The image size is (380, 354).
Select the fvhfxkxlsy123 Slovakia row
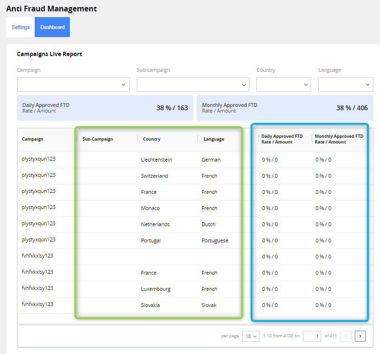pos(142,305)
